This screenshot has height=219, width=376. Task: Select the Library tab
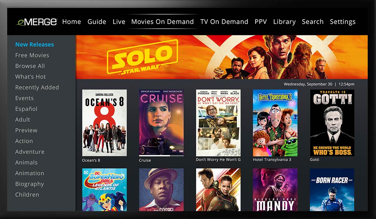tap(284, 22)
